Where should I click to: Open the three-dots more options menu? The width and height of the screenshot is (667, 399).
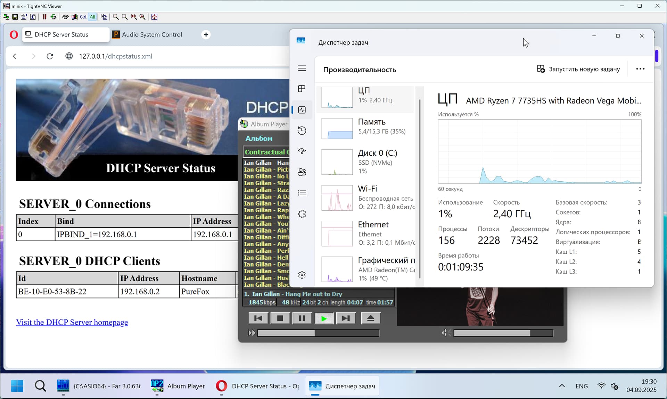pyautogui.click(x=640, y=69)
